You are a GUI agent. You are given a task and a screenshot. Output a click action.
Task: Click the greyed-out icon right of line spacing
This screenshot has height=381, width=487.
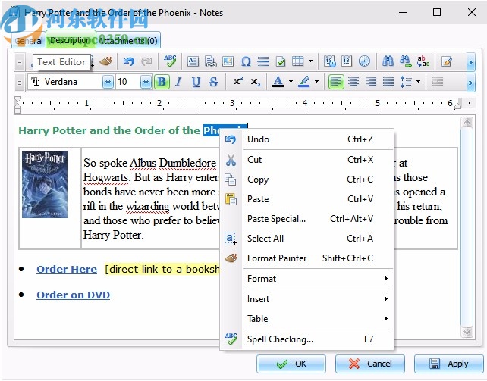point(437,82)
